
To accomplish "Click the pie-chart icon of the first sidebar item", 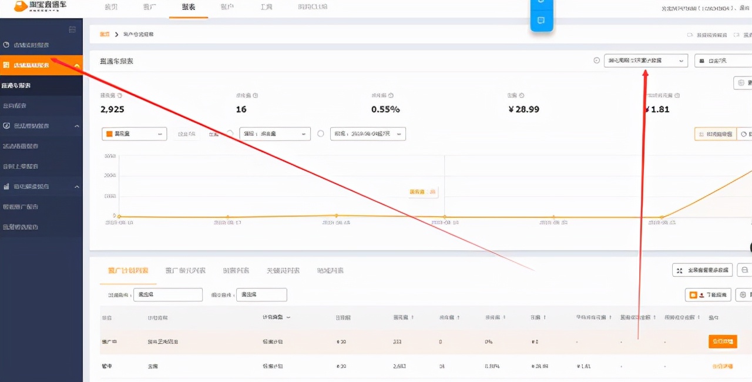I will pyautogui.click(x=6, y=45).
